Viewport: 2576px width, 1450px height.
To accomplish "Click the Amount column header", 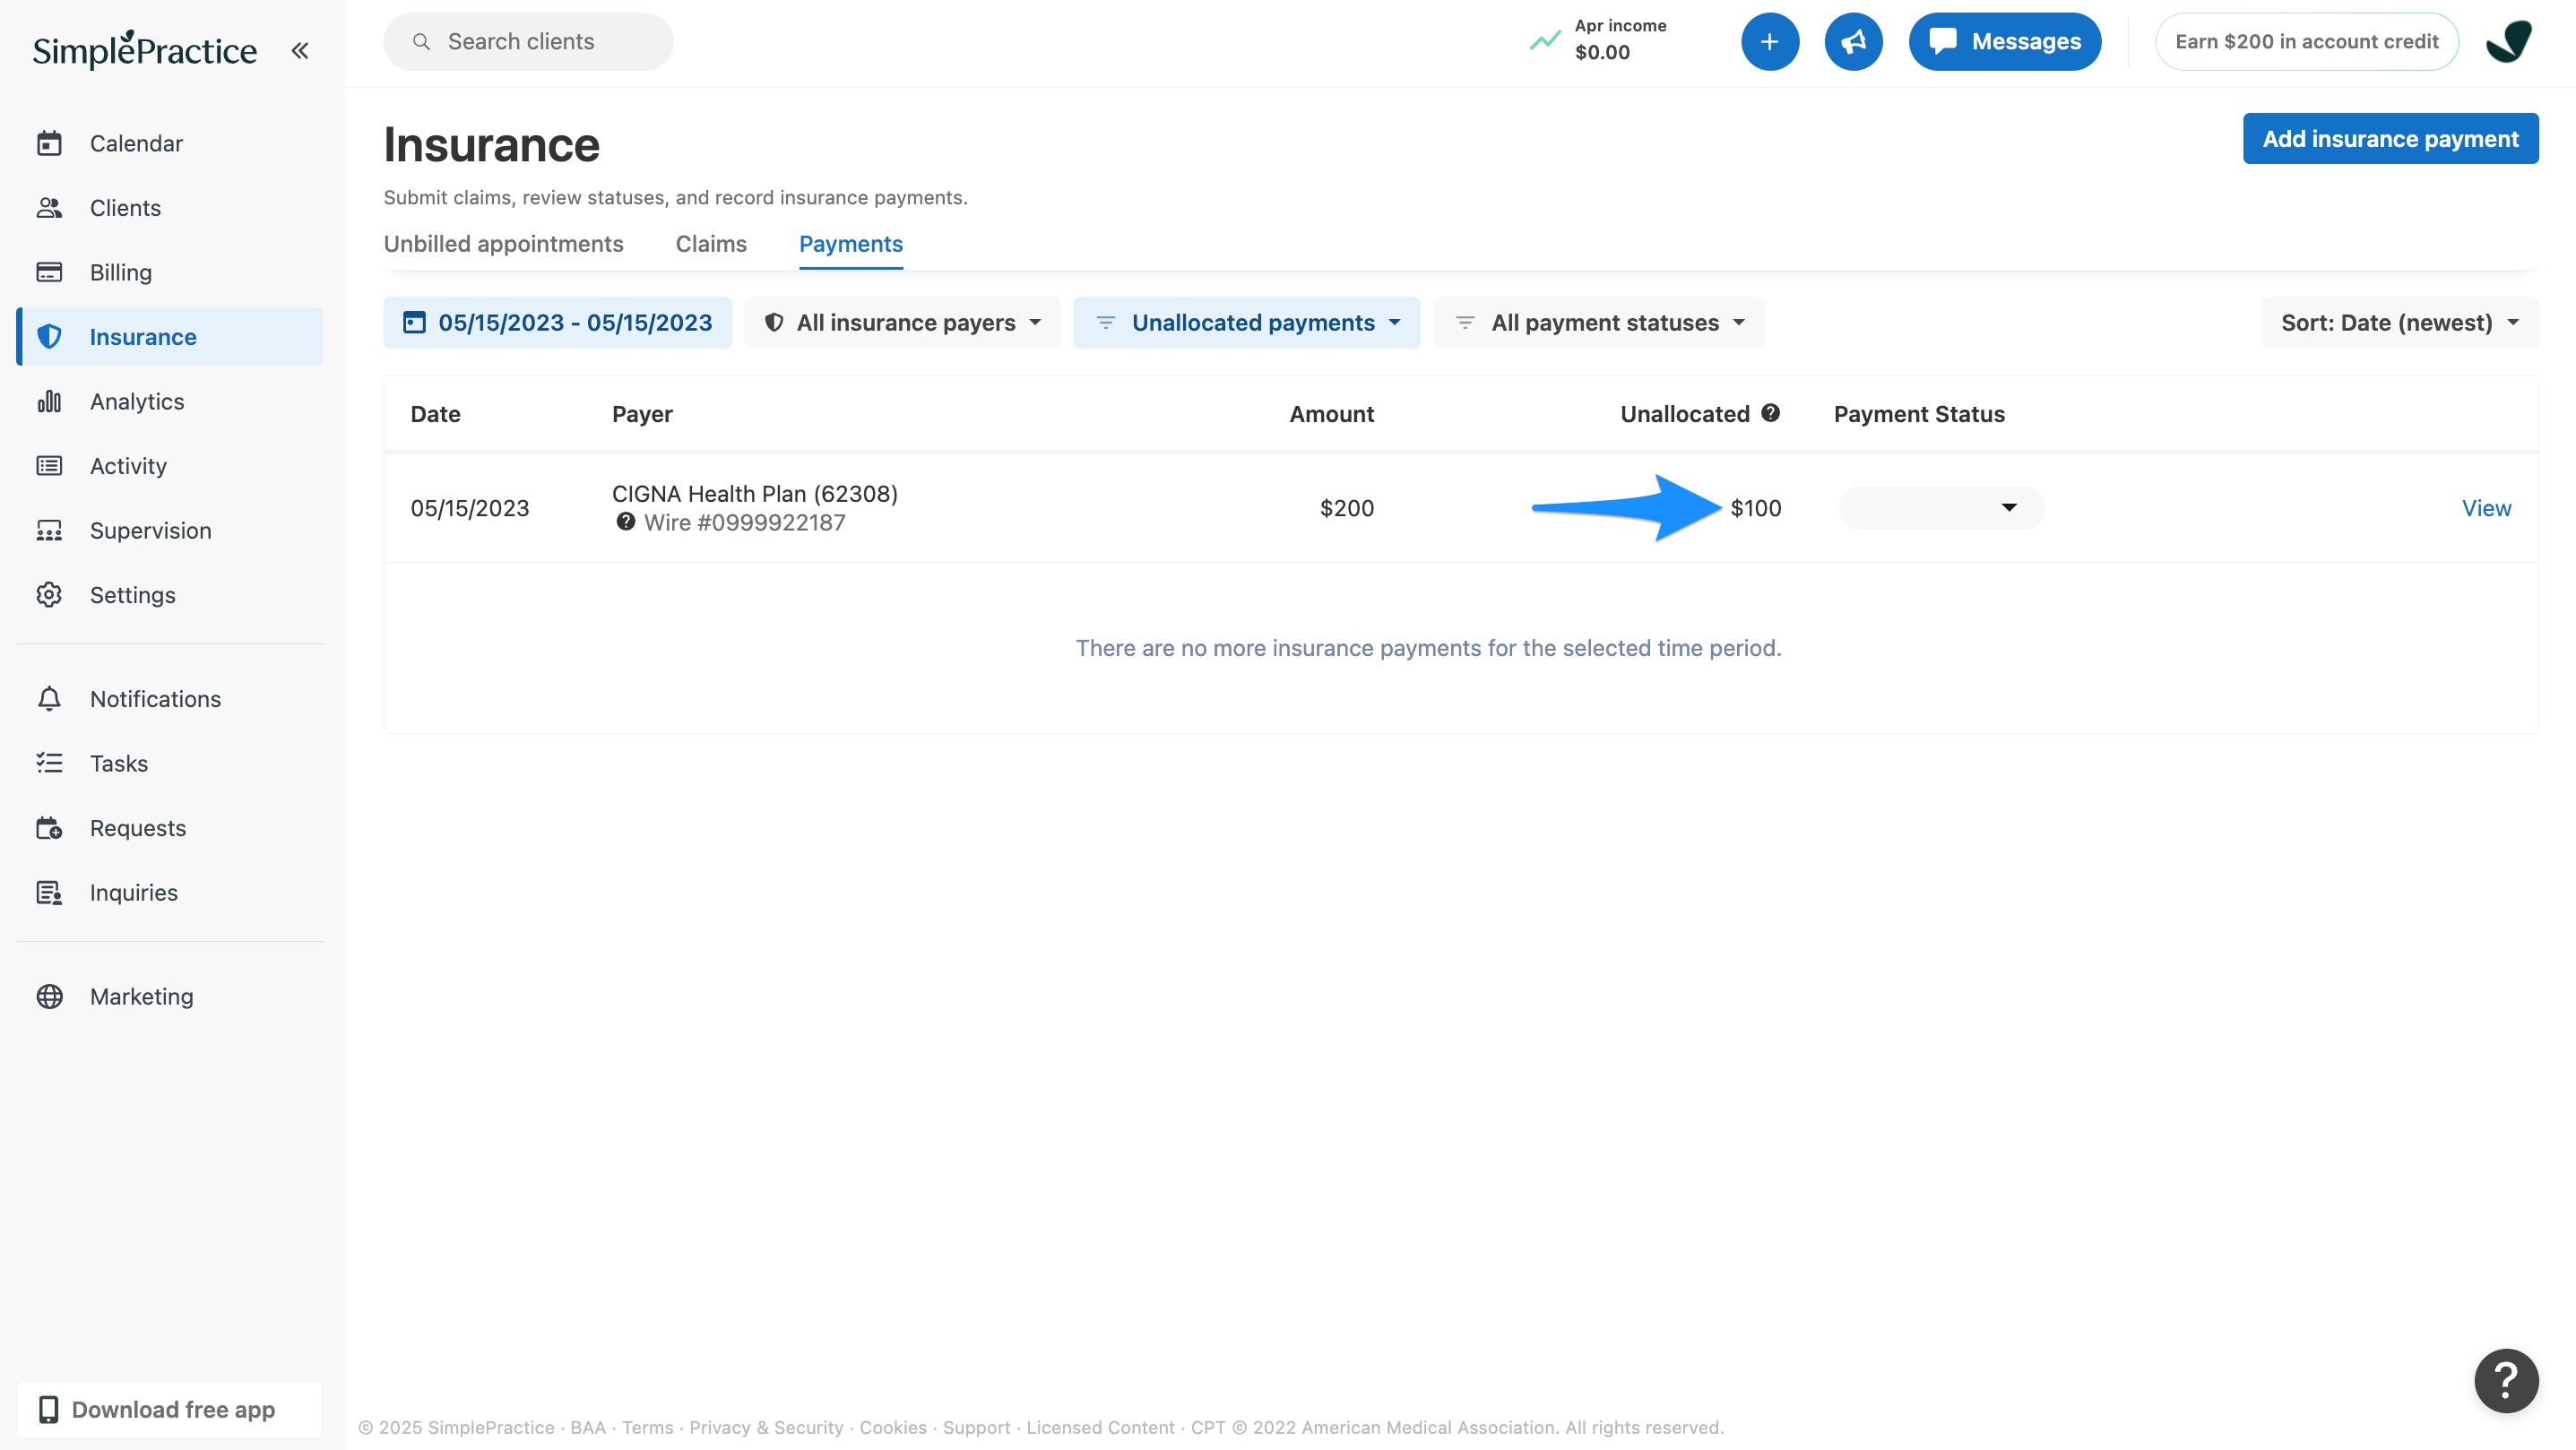I will point(1331,414).
